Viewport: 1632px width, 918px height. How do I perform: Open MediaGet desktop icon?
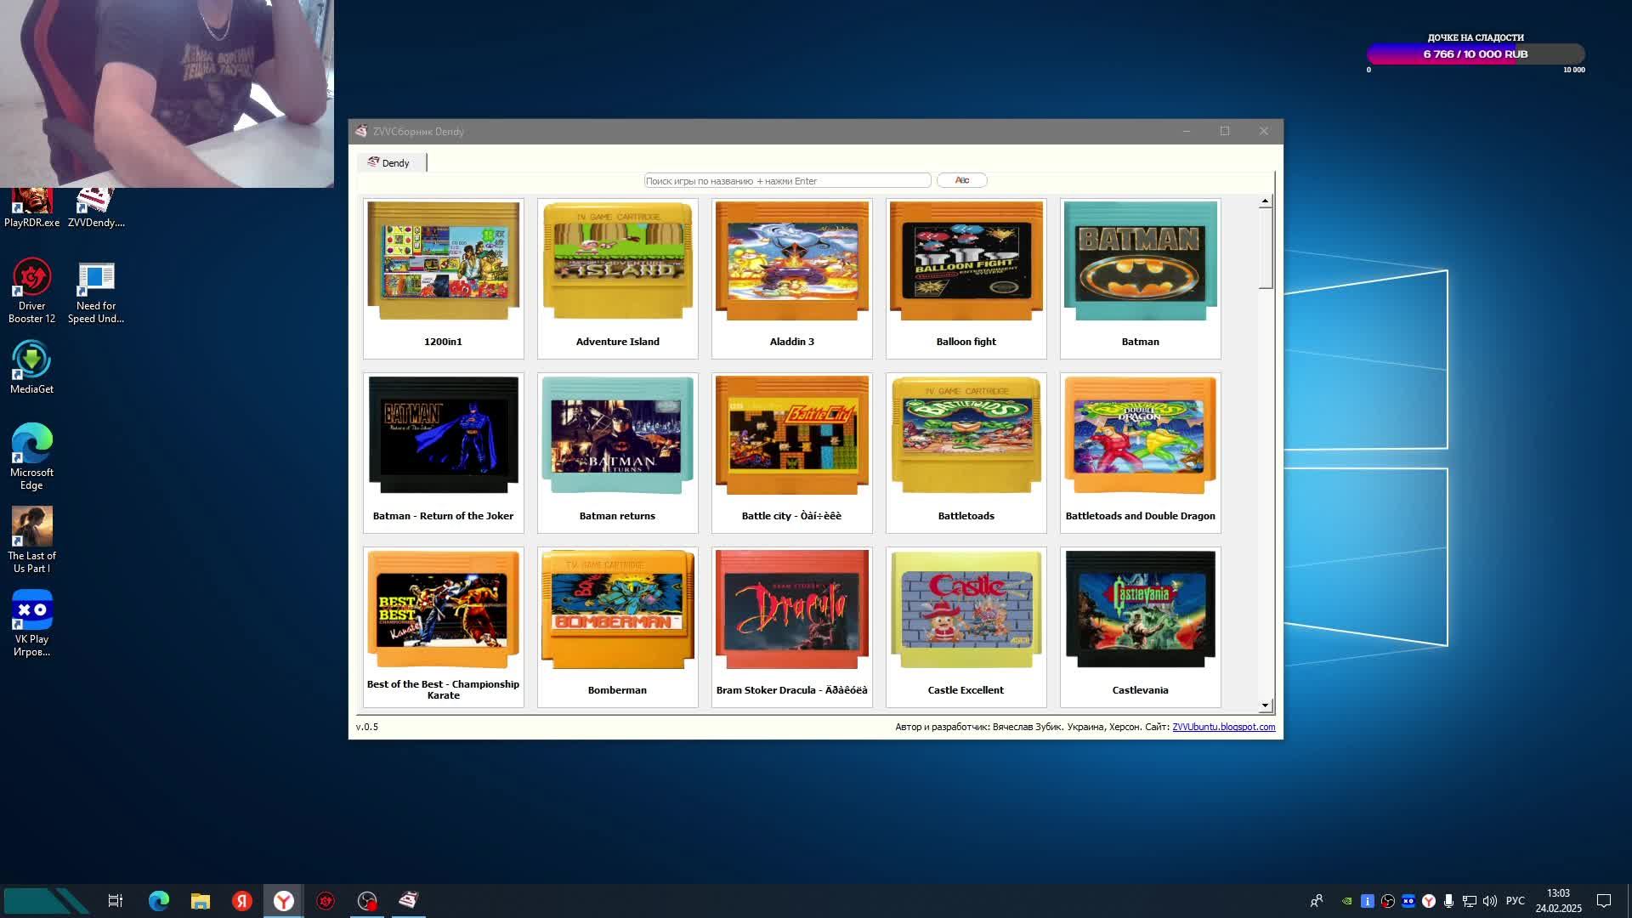(x=31, y=367)
